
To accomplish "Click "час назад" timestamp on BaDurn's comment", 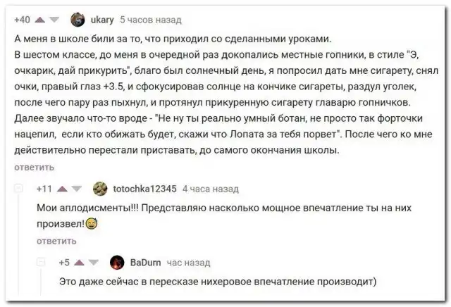I will coord(188,263).
